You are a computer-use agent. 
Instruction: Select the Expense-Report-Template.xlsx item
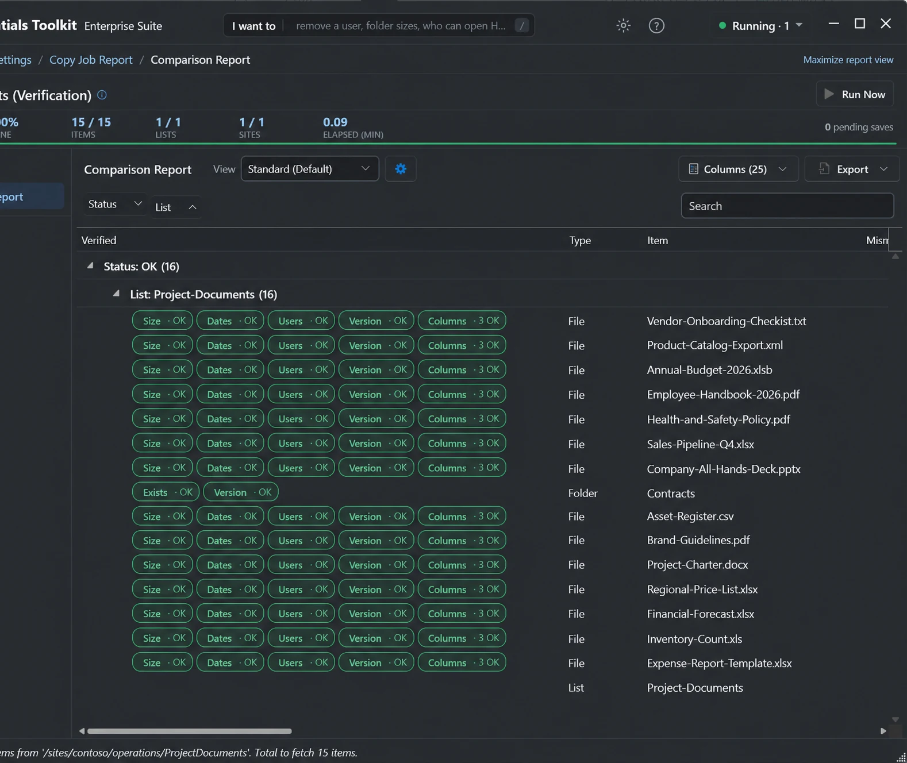[x=719, y=662]
